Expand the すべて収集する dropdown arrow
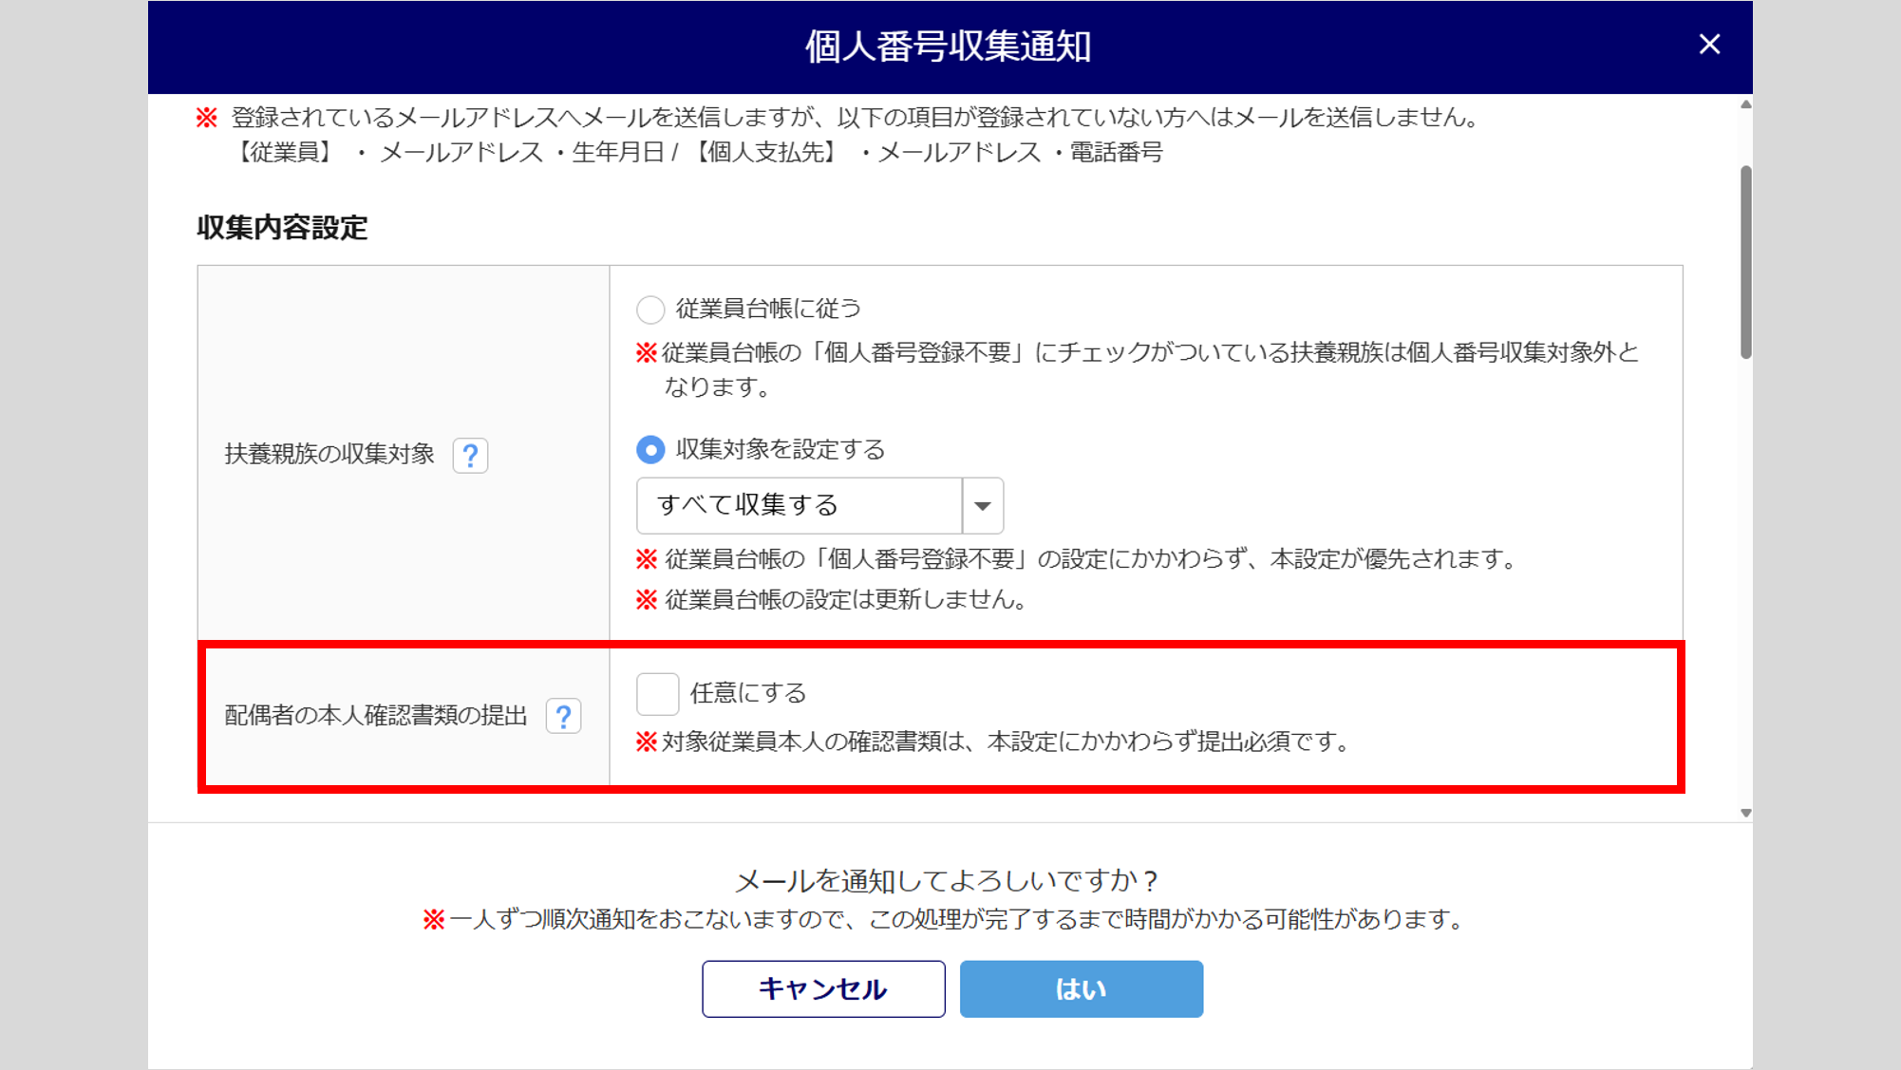 coord(983,505)
